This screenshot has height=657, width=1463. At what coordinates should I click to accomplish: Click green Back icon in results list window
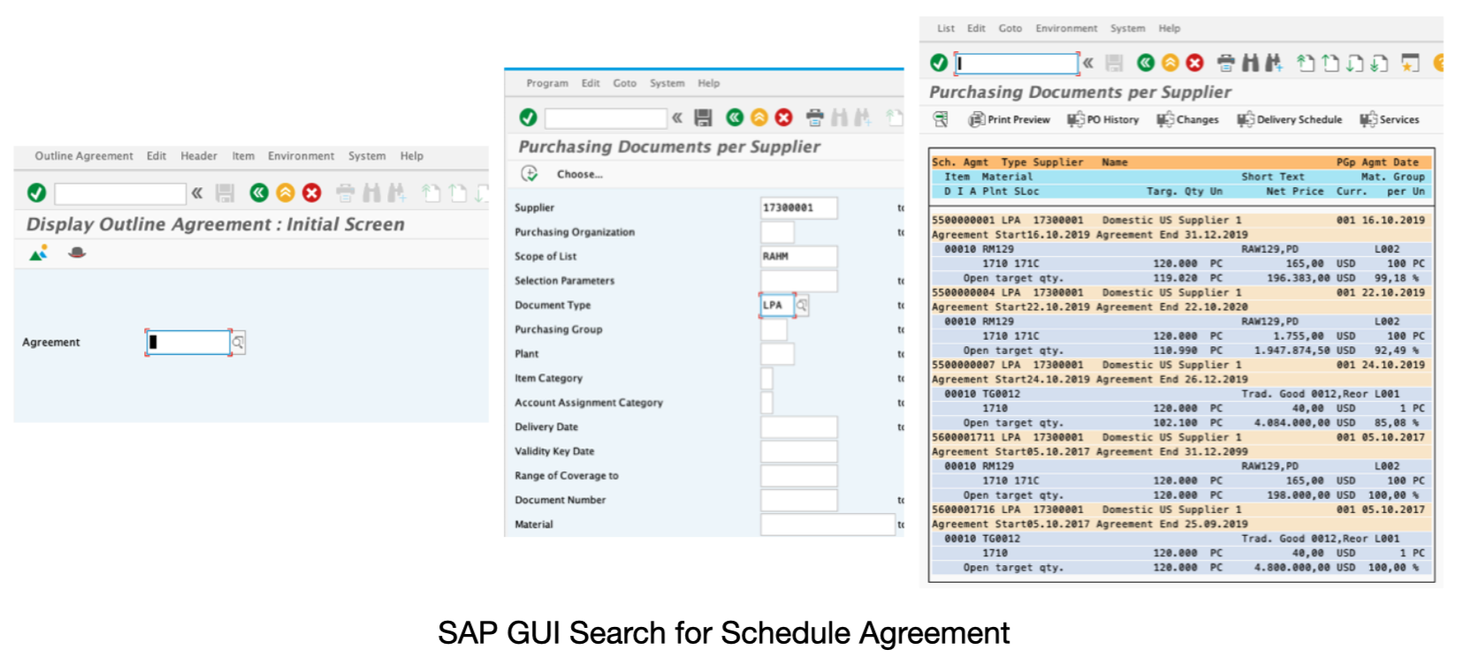tap(1146, 63)
